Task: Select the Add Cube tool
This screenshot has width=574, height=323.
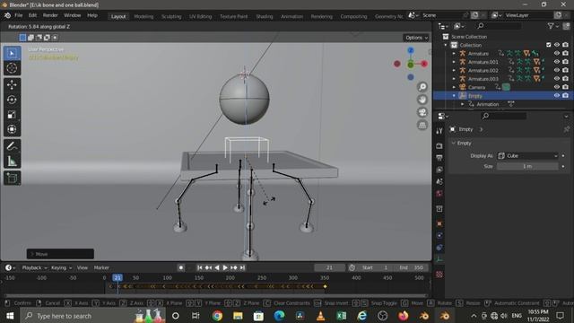Action: pyautogui.click(x=12, y=178)
